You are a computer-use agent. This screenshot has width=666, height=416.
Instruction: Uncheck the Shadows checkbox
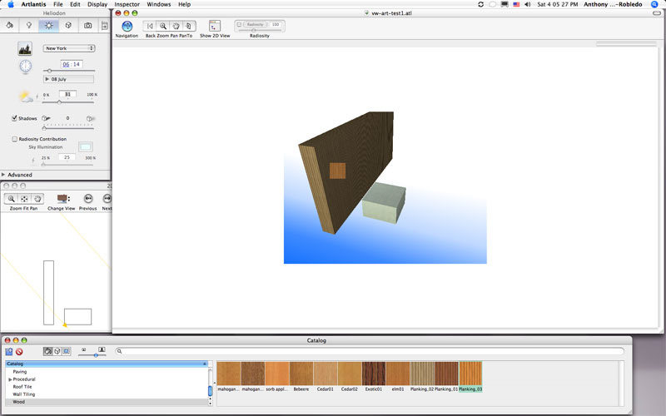pyautogui.click(x=15, y=118)
